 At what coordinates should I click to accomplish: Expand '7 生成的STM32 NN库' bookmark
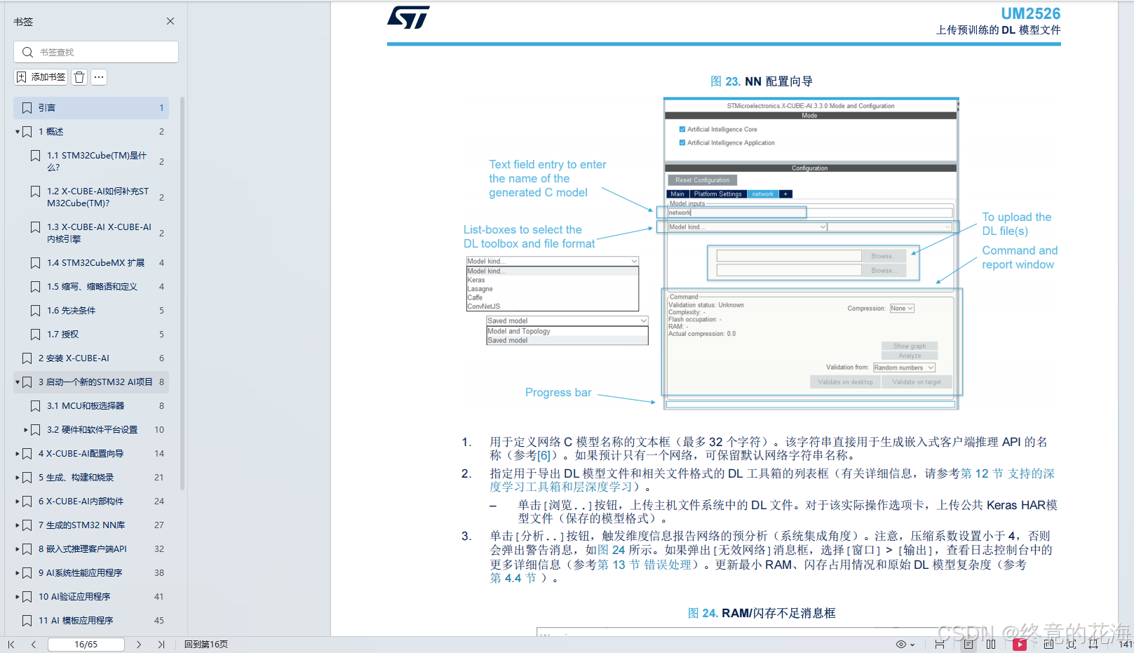click(x=18, y=525)
